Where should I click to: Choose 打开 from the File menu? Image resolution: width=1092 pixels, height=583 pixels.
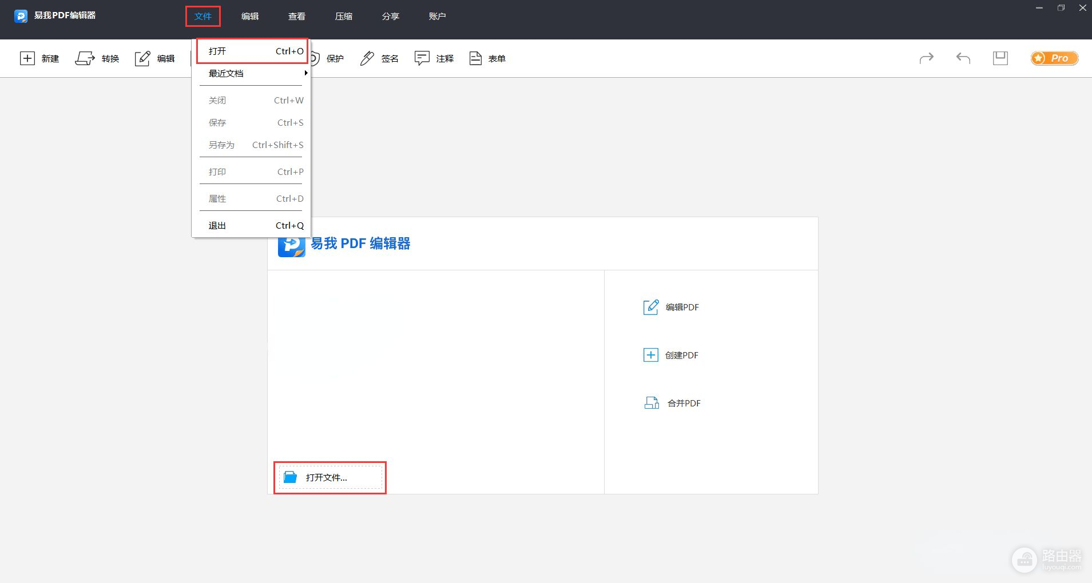click(x=252, y=51)
